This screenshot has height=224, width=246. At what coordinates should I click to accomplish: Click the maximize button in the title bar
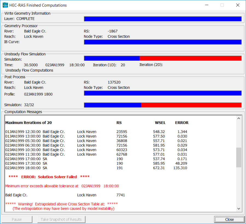point(222,5)
